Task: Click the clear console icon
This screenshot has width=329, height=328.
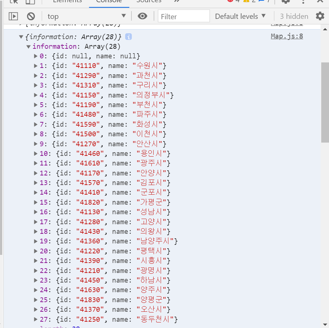Action: tap(31, 16)
